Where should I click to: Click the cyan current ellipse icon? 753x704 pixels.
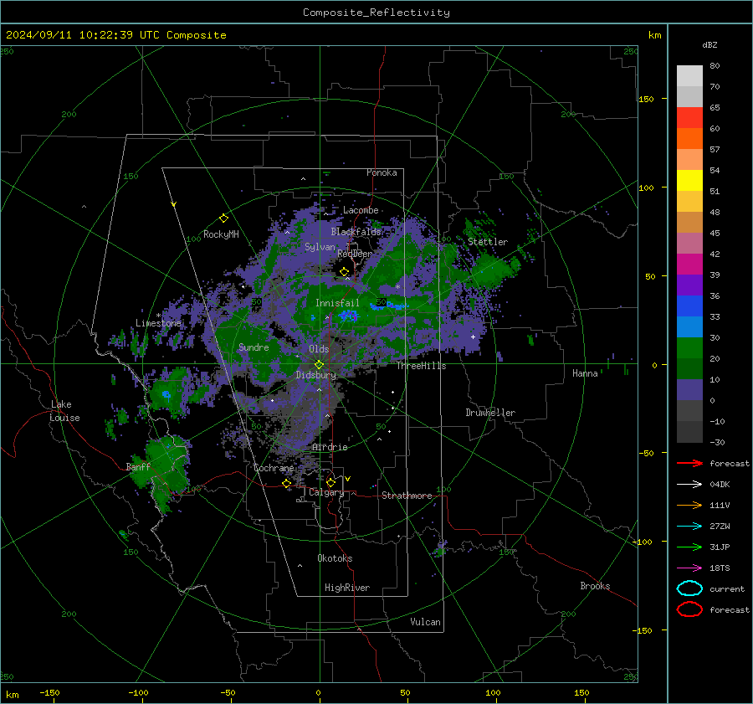coord(689,588)
